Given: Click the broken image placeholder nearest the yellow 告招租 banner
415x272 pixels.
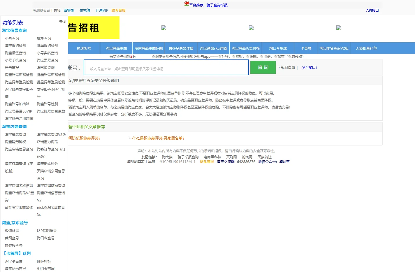Looking at the screenshot, I should tap(164, 28).
